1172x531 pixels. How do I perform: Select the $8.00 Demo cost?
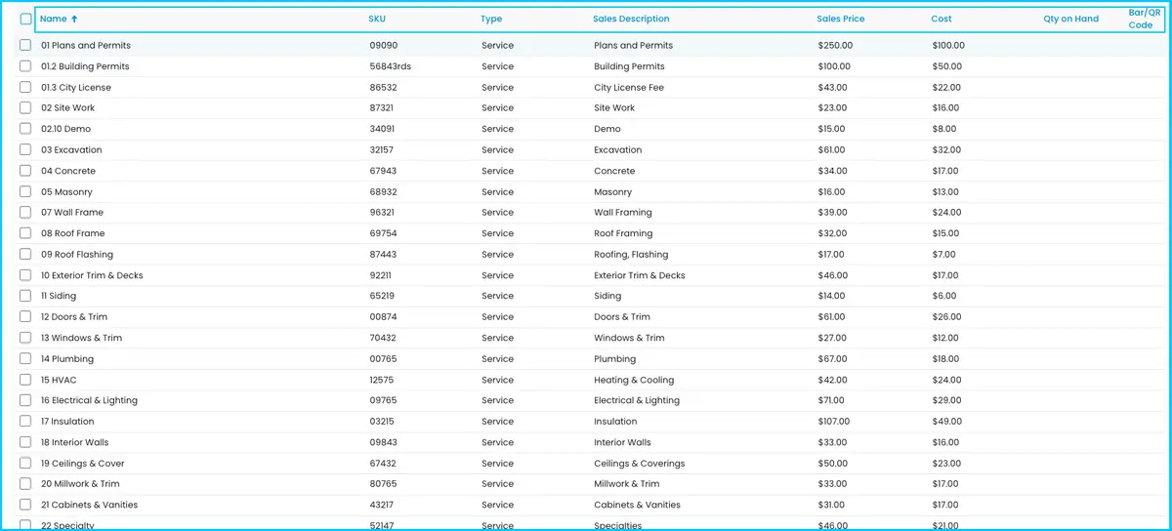tap(944, 129)
